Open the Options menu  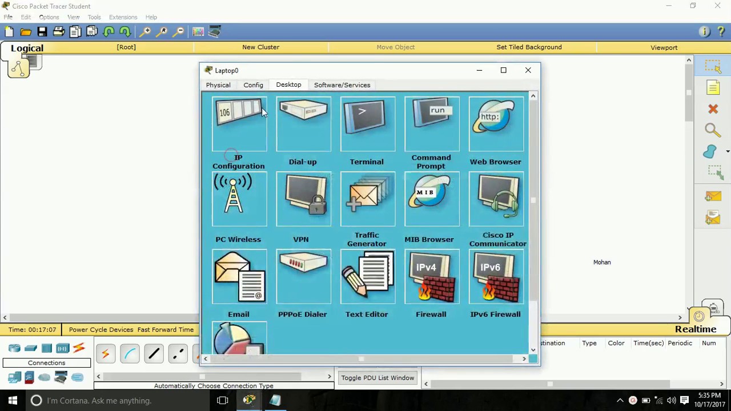pyautogui.click(x=49, y=17)
